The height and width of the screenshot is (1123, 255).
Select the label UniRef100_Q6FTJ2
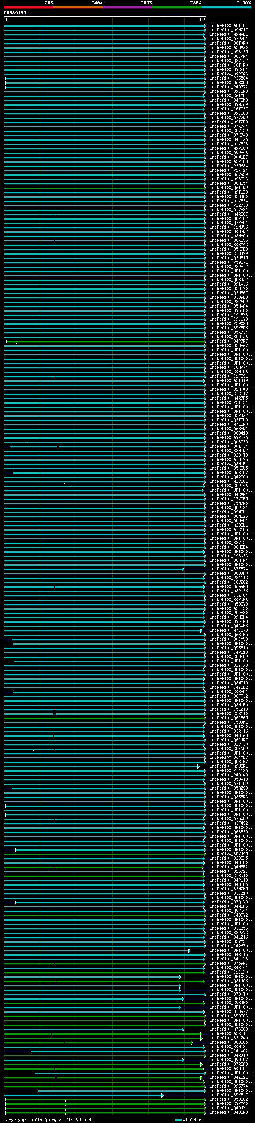coord(229,696)
